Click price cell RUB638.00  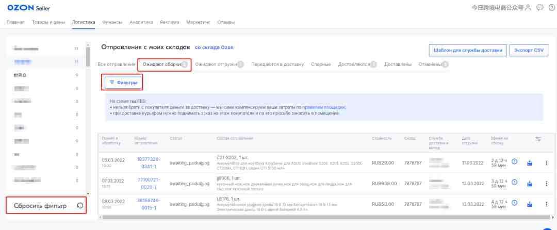click(384, 184)
